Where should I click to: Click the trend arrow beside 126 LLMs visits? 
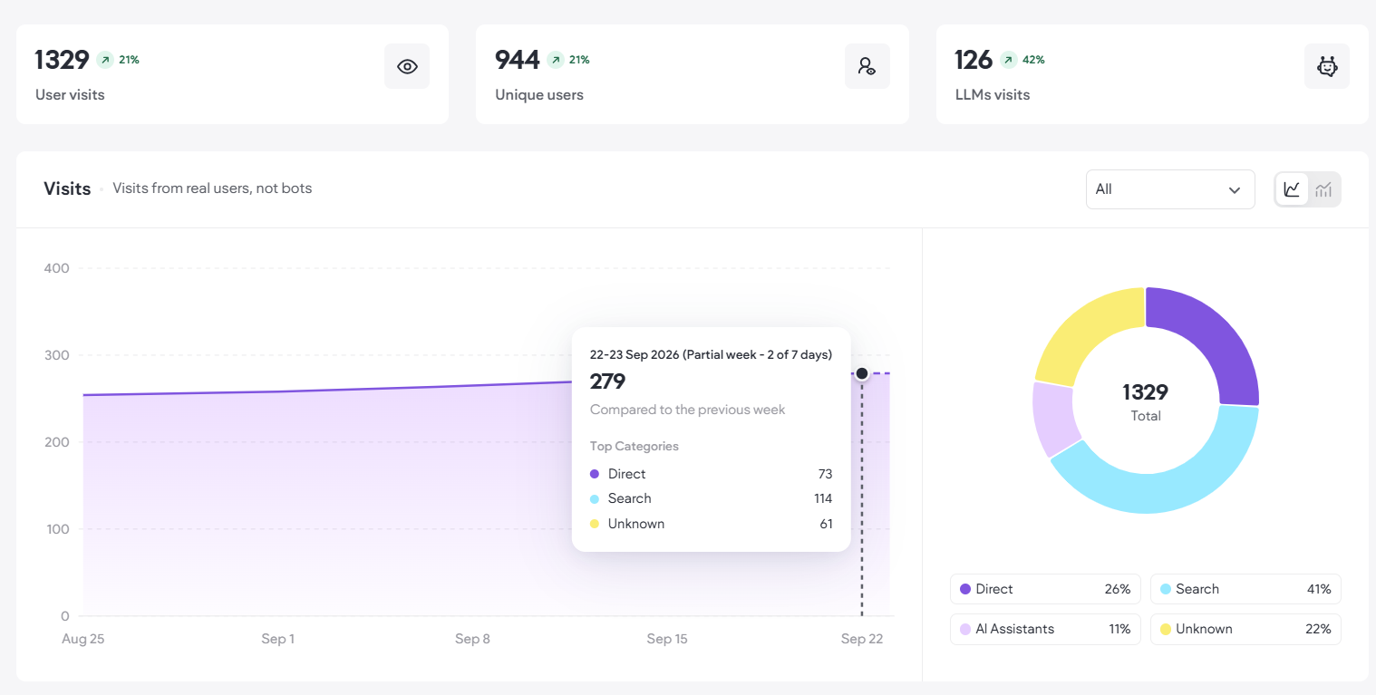pyautogui.click(x=1008, y=61)
